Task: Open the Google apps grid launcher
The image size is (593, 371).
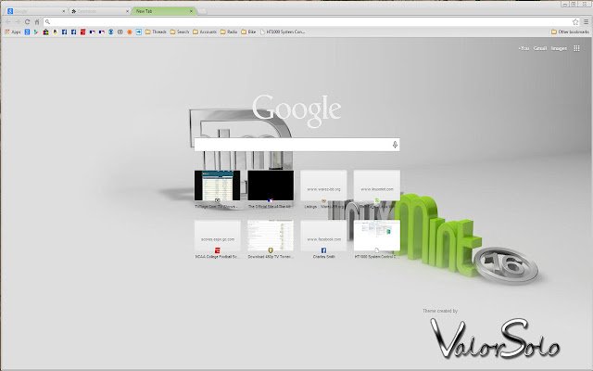Action: click(x=576, y=48)
